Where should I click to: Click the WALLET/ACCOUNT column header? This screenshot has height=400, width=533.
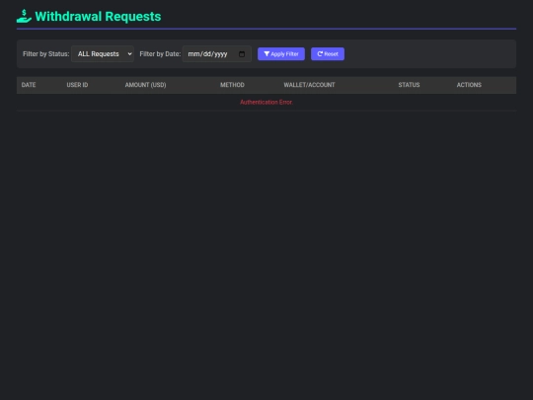coord(309,85)
